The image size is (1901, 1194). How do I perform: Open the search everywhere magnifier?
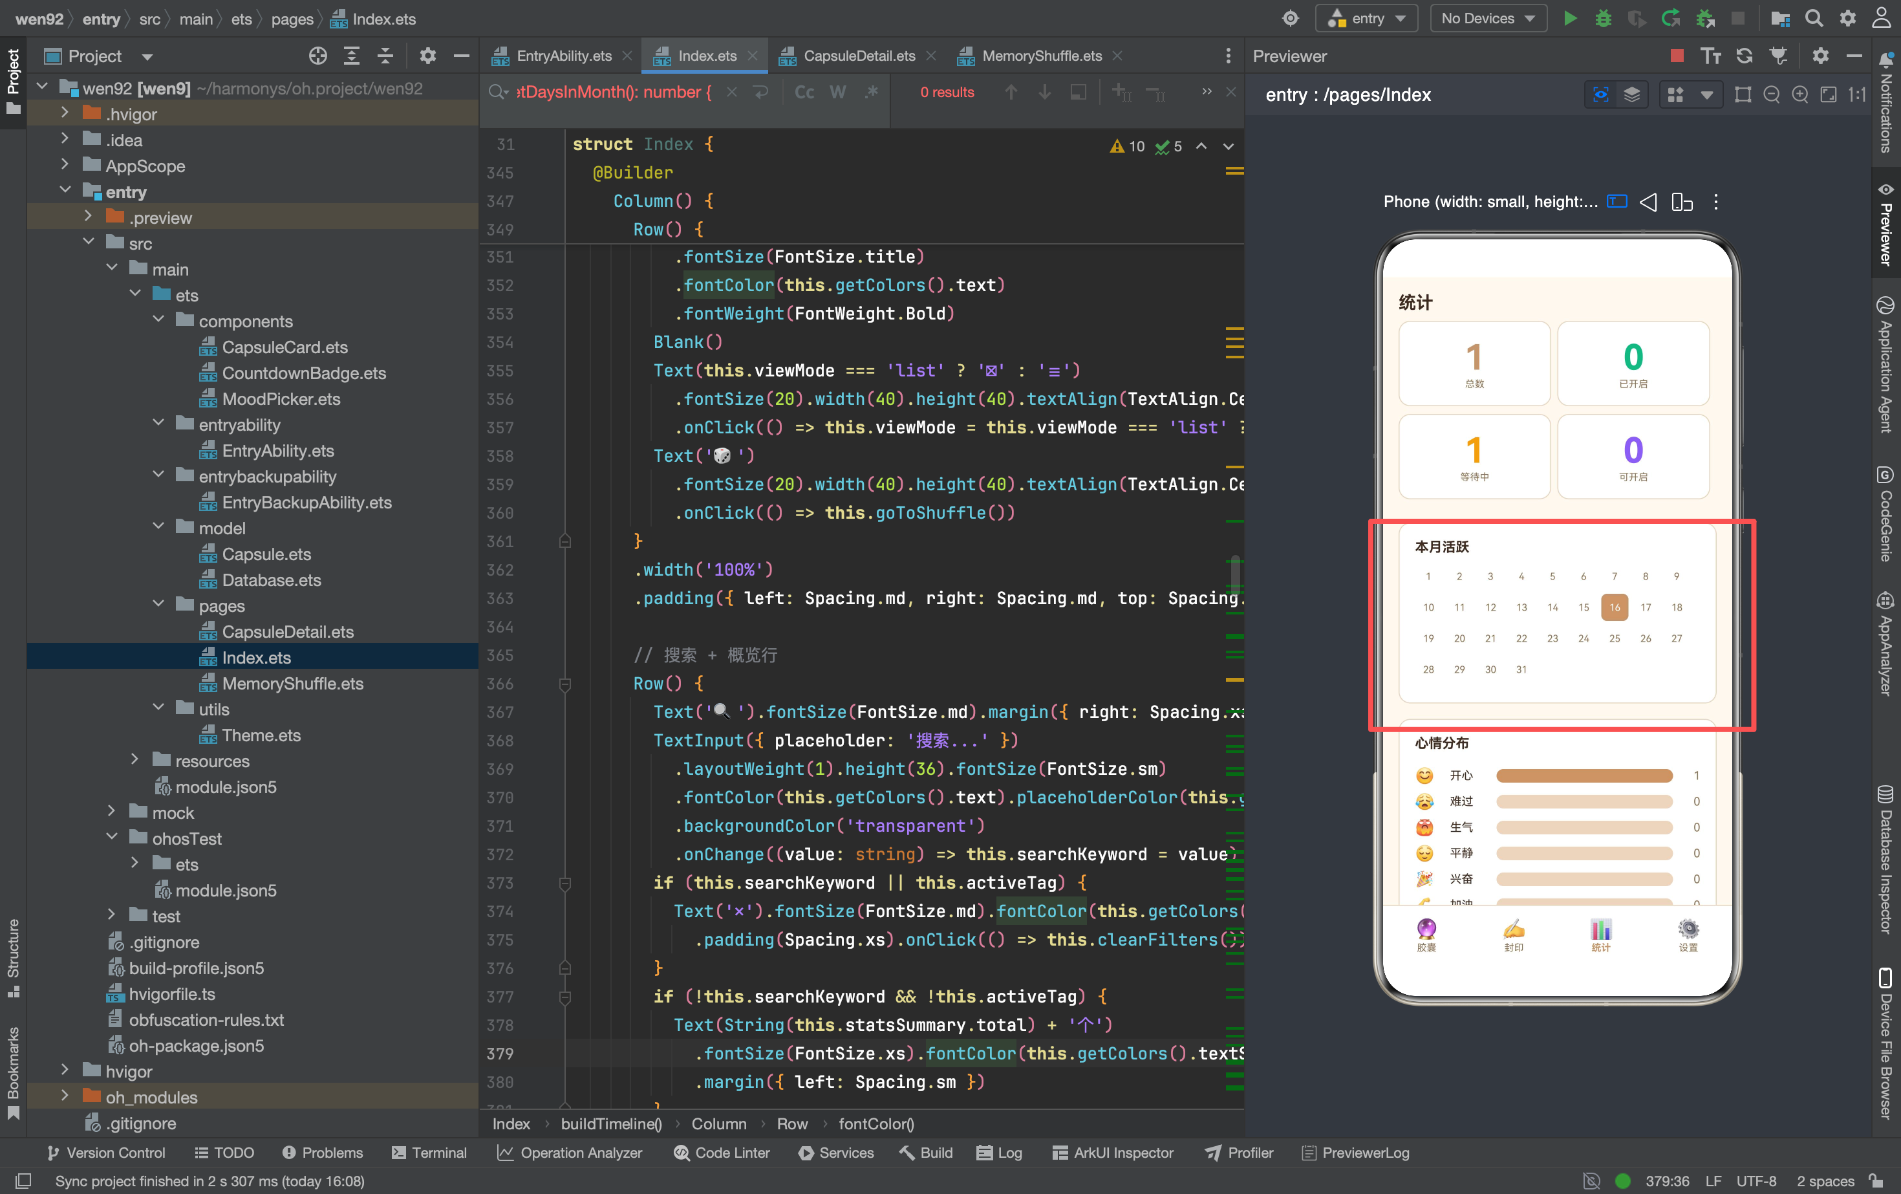[x=1814, y=18]
